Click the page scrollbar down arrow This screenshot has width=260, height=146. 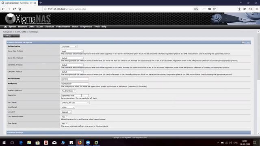(258, 133)
